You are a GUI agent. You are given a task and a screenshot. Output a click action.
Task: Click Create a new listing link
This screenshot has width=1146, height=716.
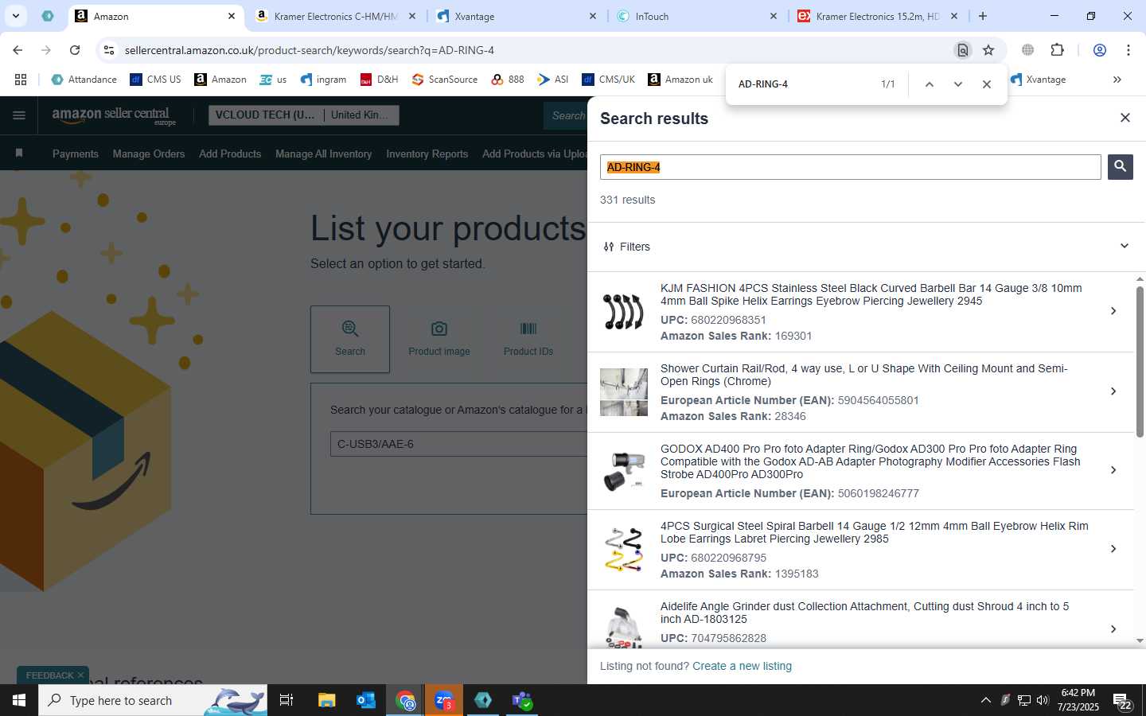742,666
